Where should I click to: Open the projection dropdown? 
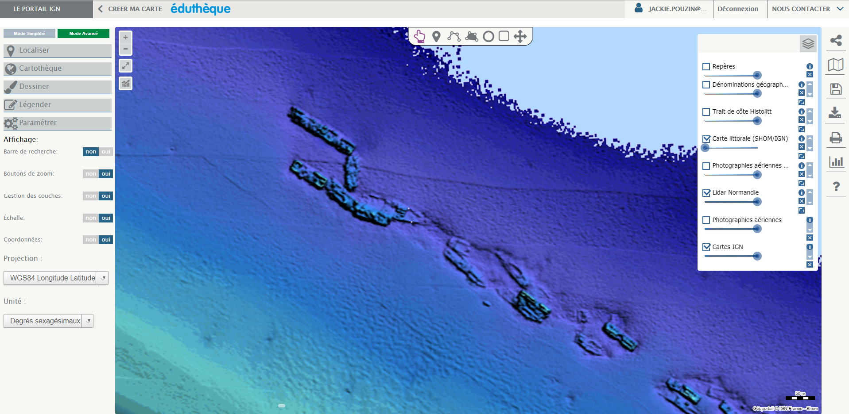pos(103,278)
